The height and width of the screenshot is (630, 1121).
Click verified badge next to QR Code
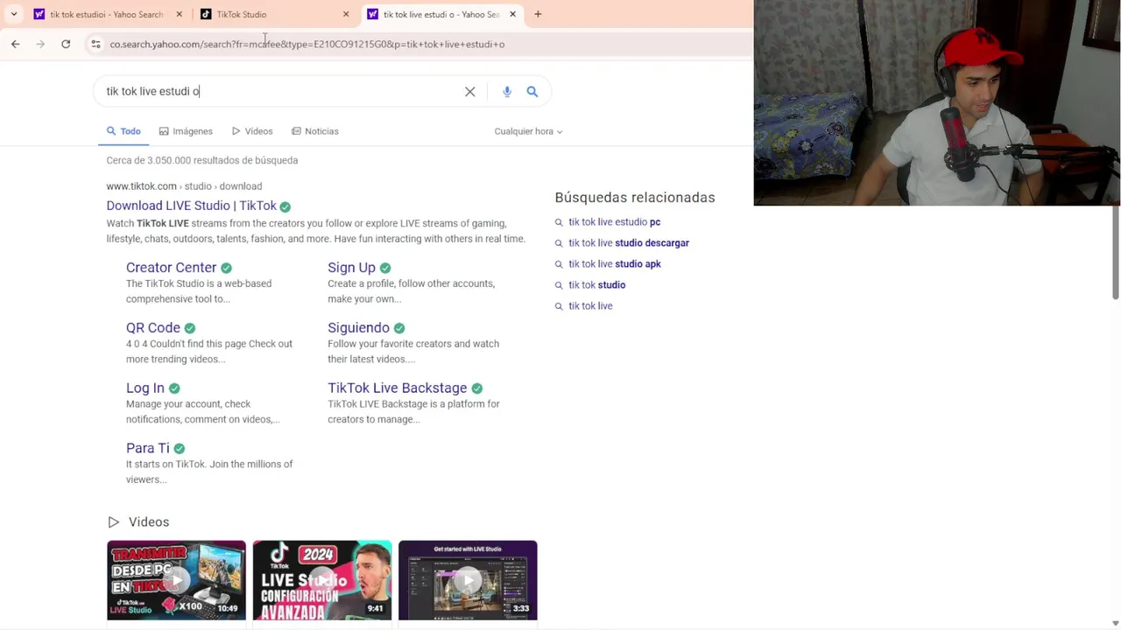190,328
